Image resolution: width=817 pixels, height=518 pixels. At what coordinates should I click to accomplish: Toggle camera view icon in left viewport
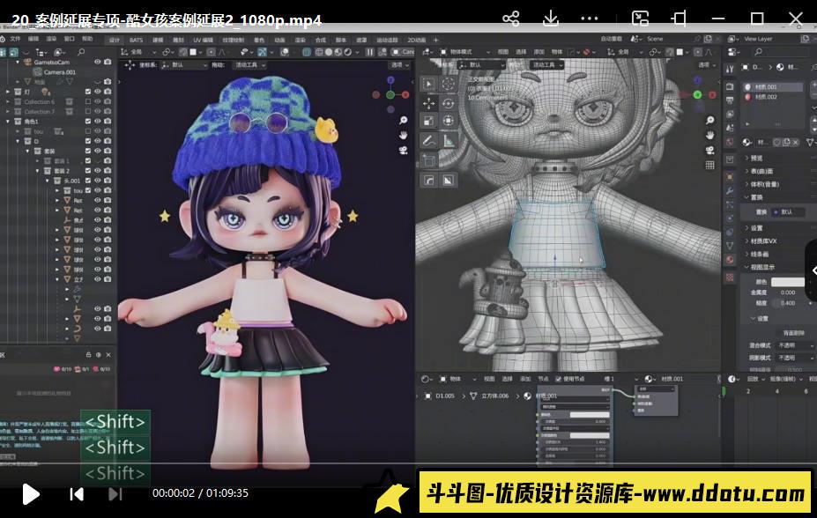click(404, 151)
